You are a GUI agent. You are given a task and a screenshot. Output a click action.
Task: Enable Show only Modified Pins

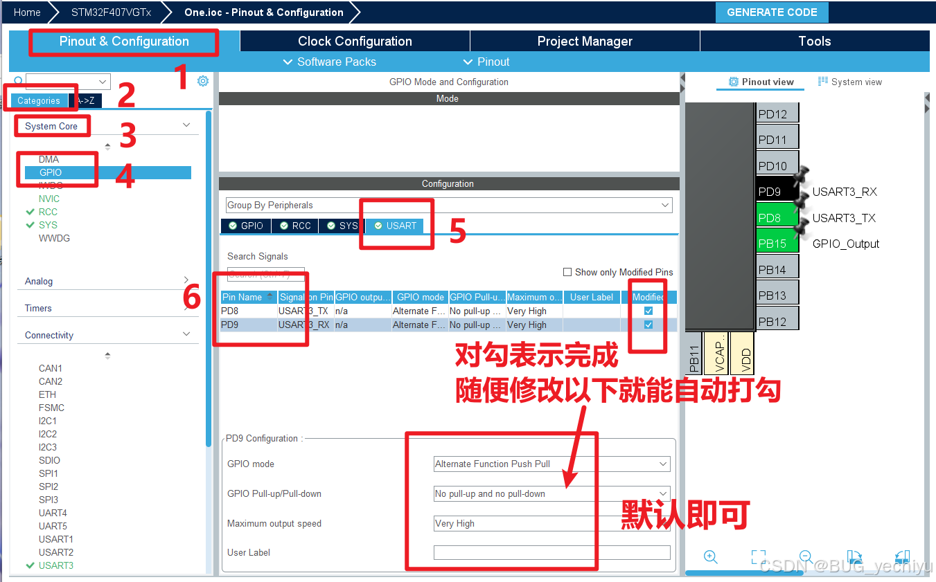567,272
